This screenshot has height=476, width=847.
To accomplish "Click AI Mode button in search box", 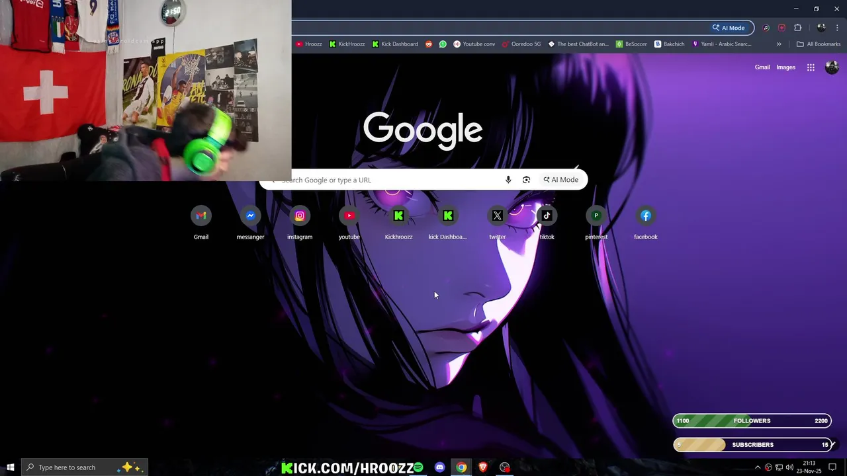I will (x=560, y=180).
